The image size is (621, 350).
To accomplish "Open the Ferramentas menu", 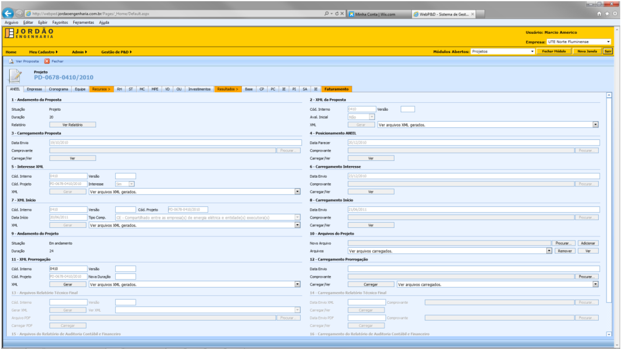I will click(x=83, y=23).
